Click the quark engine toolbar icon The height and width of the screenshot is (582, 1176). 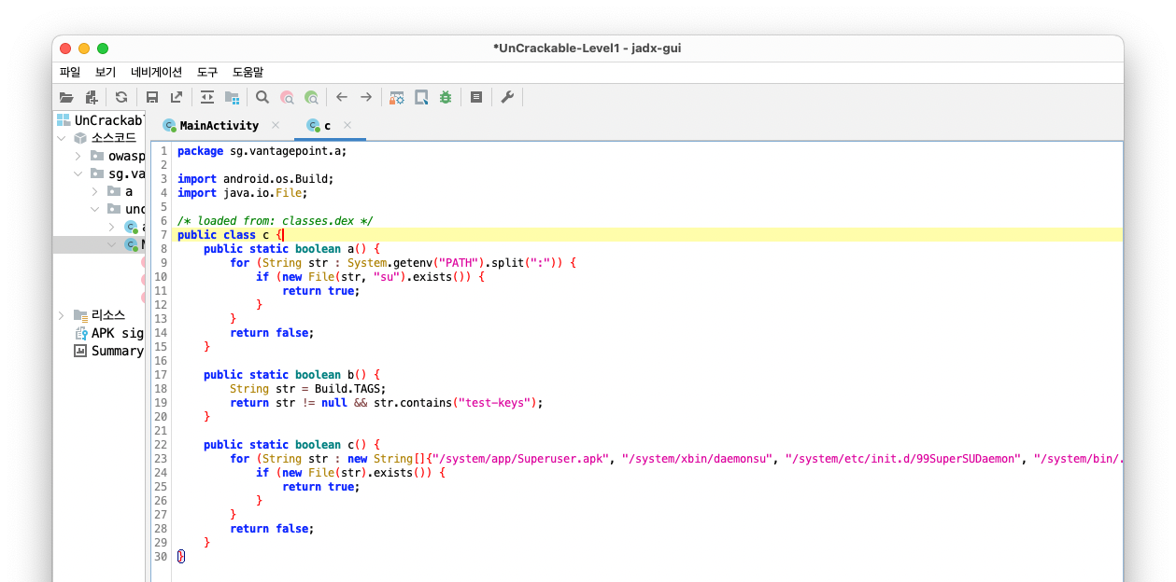[421, 97]
